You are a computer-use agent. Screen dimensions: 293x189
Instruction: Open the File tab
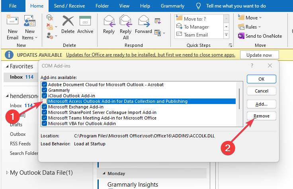tap(13, 6)
